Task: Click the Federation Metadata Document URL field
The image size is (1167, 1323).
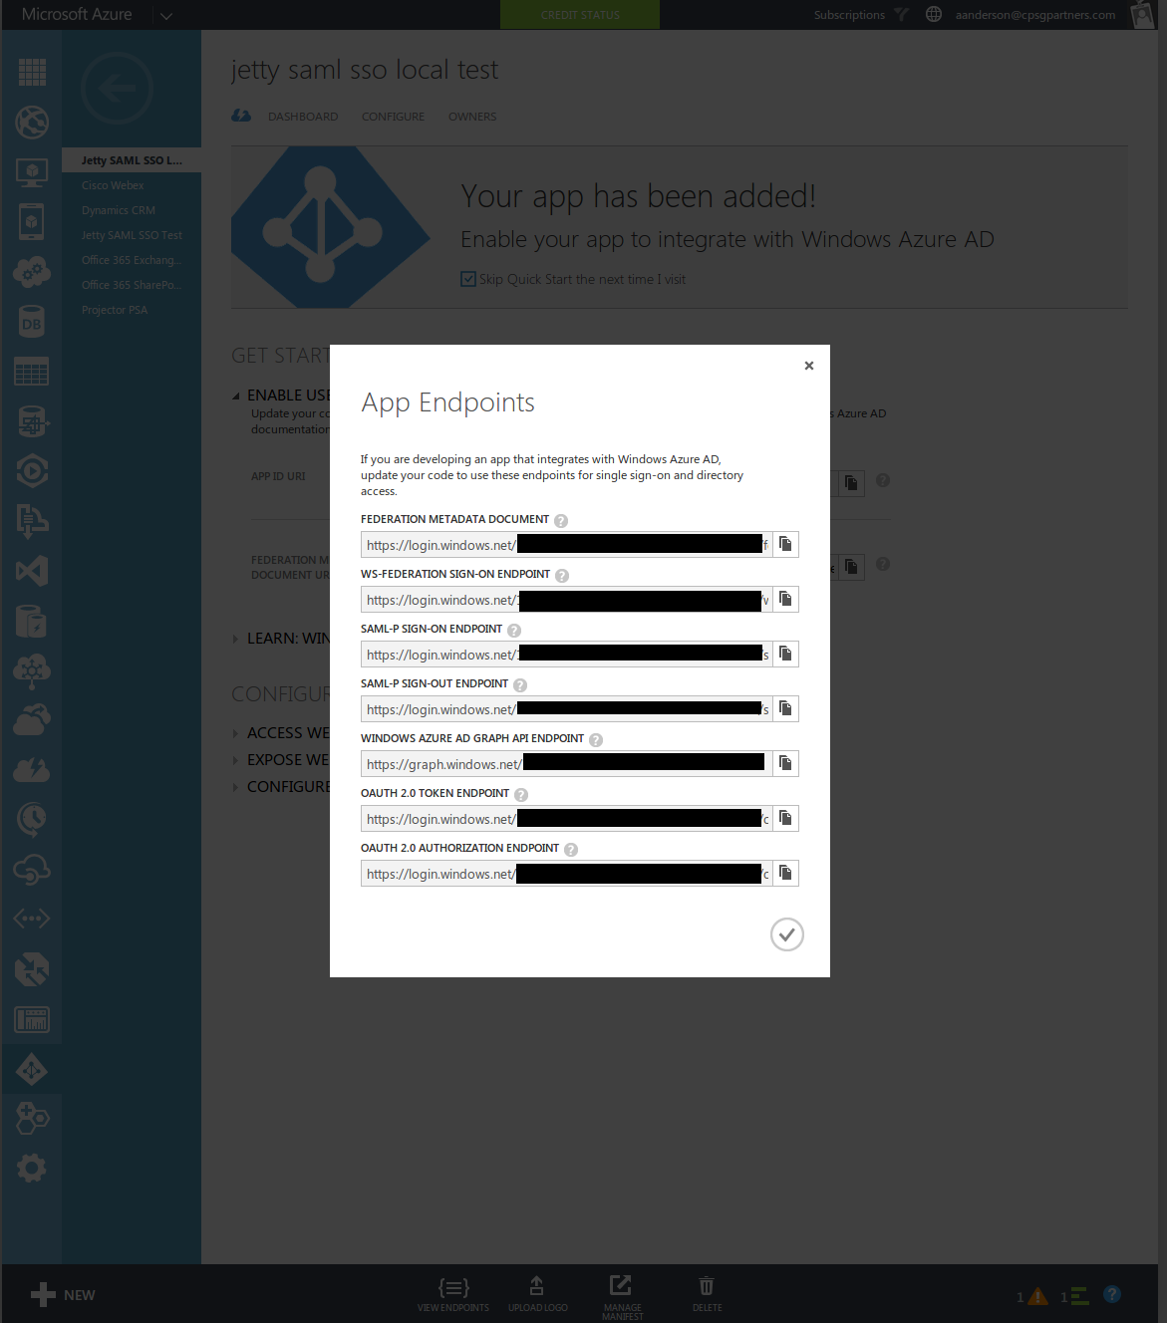Action: pos(566,544)
